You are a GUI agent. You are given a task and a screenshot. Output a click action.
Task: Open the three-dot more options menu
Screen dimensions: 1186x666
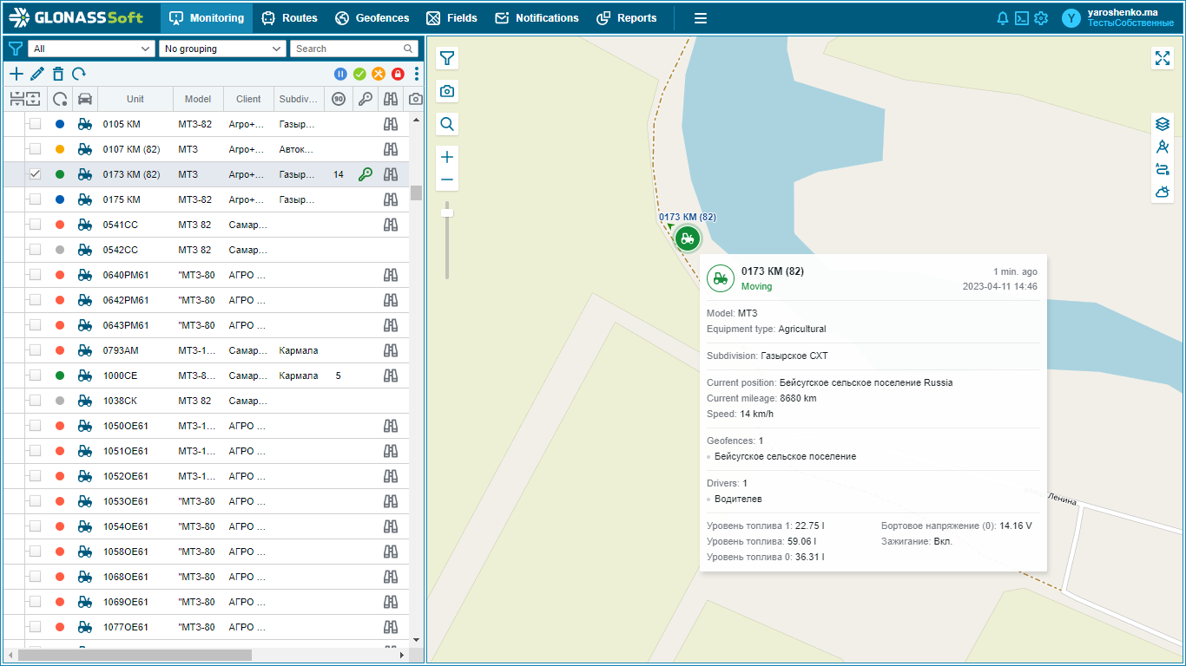tap(417, 75)
